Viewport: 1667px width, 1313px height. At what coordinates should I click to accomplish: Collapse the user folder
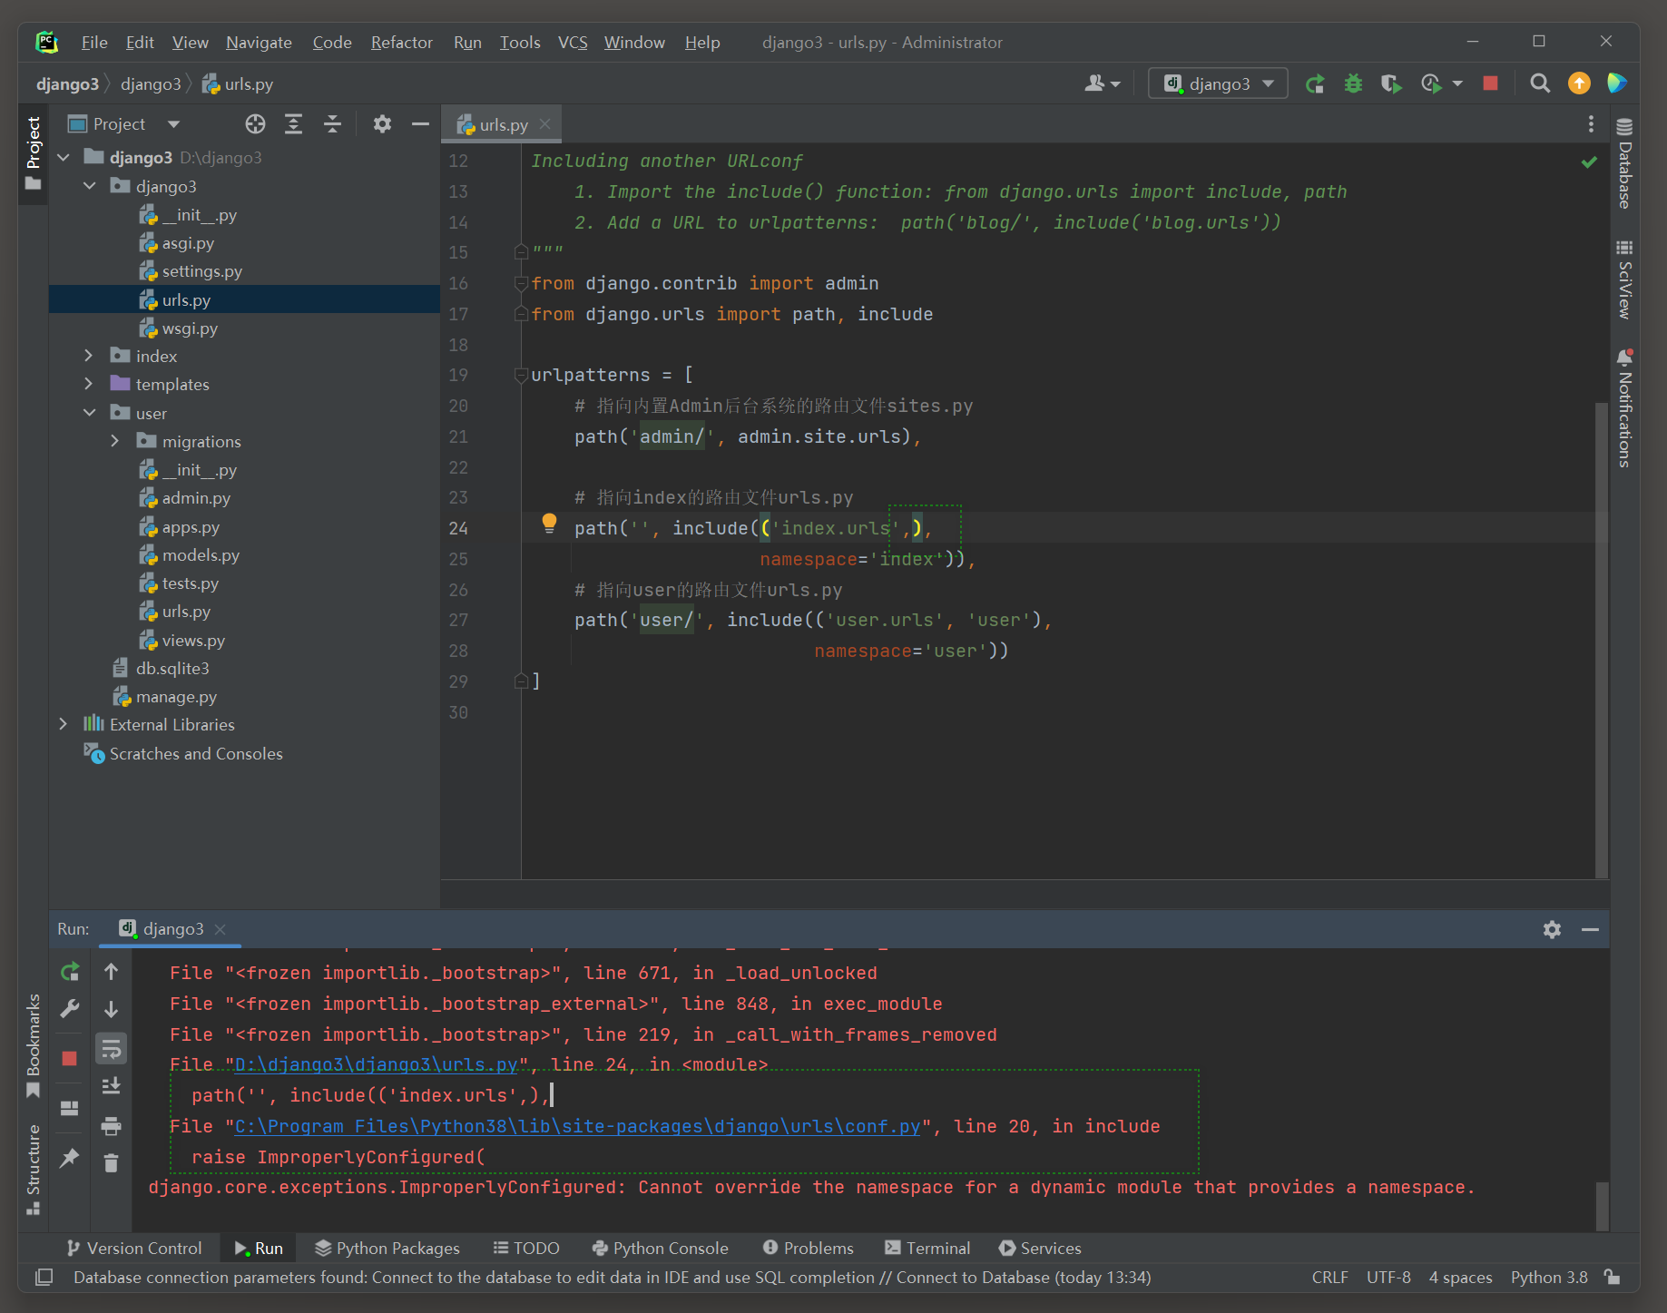click(x=89, y=413)
